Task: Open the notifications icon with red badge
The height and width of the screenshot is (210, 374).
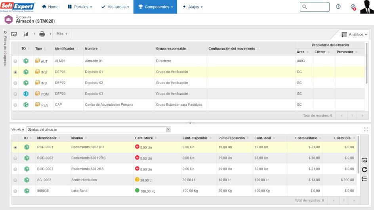Action: click(x=353, y=7)
